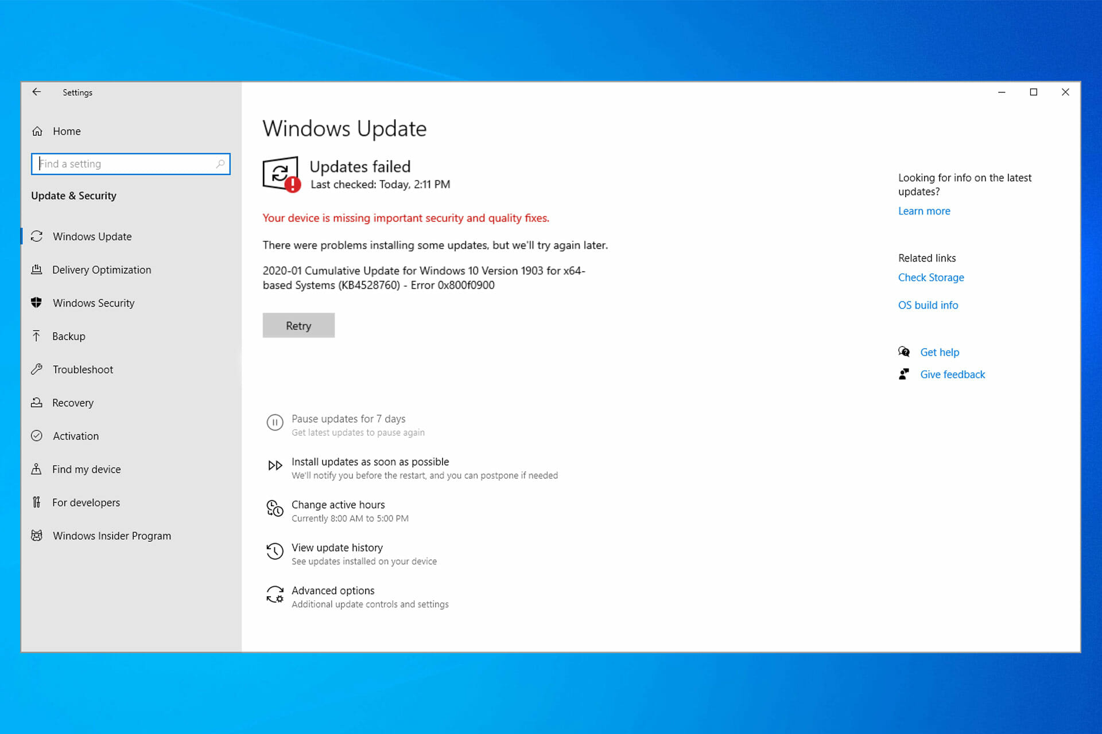This screenshot has width=1102, height=734.
Task: Click the Windows Update sync icon in sidebar
Action: tap(37, 236)
